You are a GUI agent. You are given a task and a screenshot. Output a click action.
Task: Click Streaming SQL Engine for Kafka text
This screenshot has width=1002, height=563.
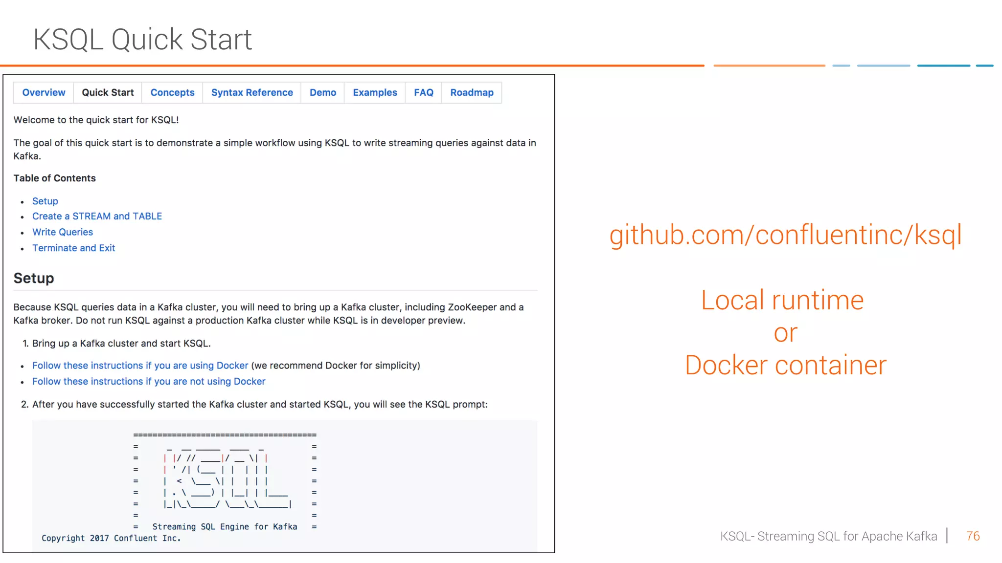pos(225,527)
